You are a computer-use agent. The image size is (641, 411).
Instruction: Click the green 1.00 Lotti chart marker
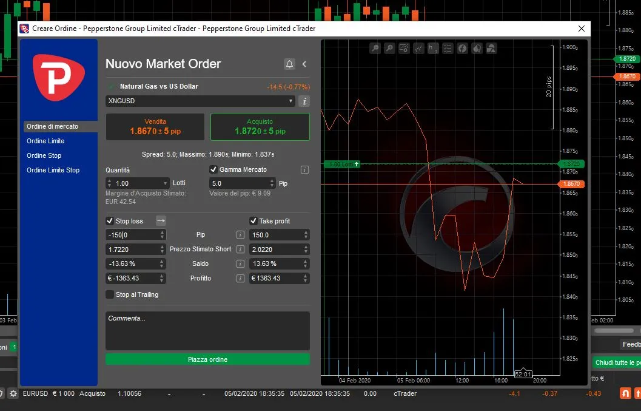click(x=343, y=164)
